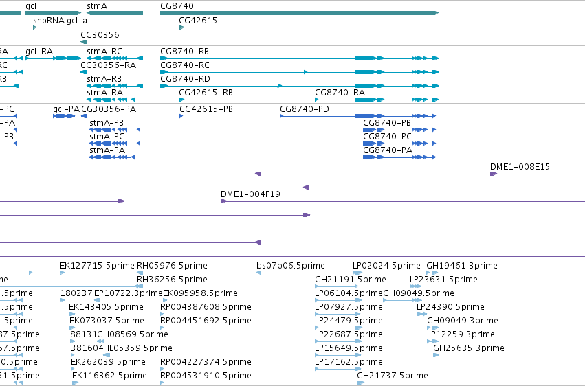Viewport: 585px width, 386px height.
Task: Click the stmA-PC protein label
Action: (107, 137)
